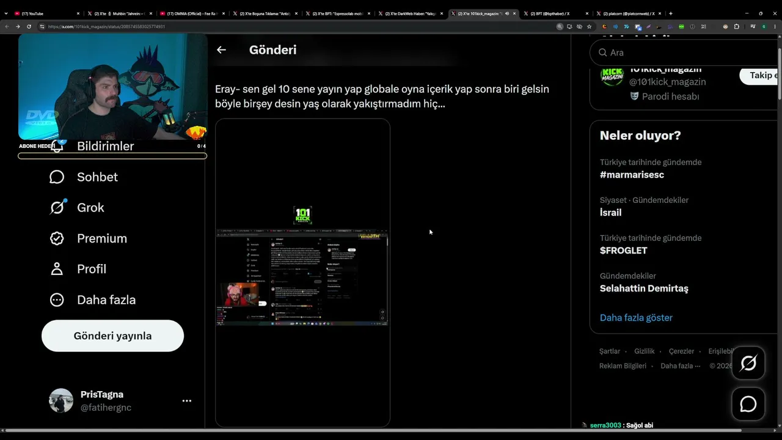
Task: Open the Selahattin Demirtaş trend
Action: pos(644,288)
